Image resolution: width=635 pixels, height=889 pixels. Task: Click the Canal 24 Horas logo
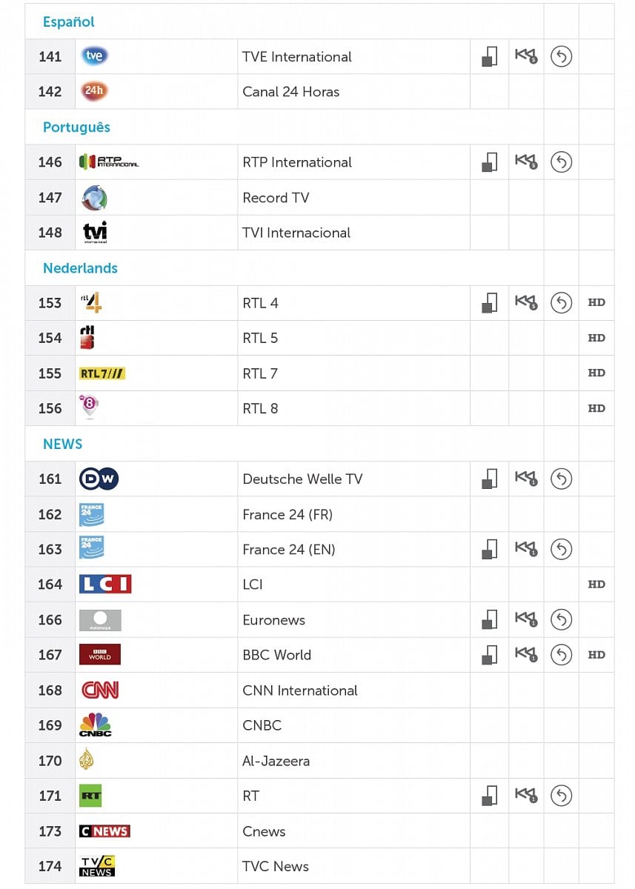[94, 92]
